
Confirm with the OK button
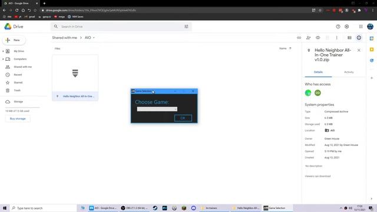[x=183, y=118]
